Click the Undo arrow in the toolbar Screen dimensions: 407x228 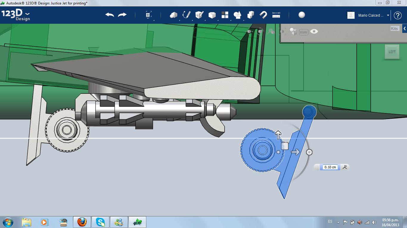coord(110,15)
